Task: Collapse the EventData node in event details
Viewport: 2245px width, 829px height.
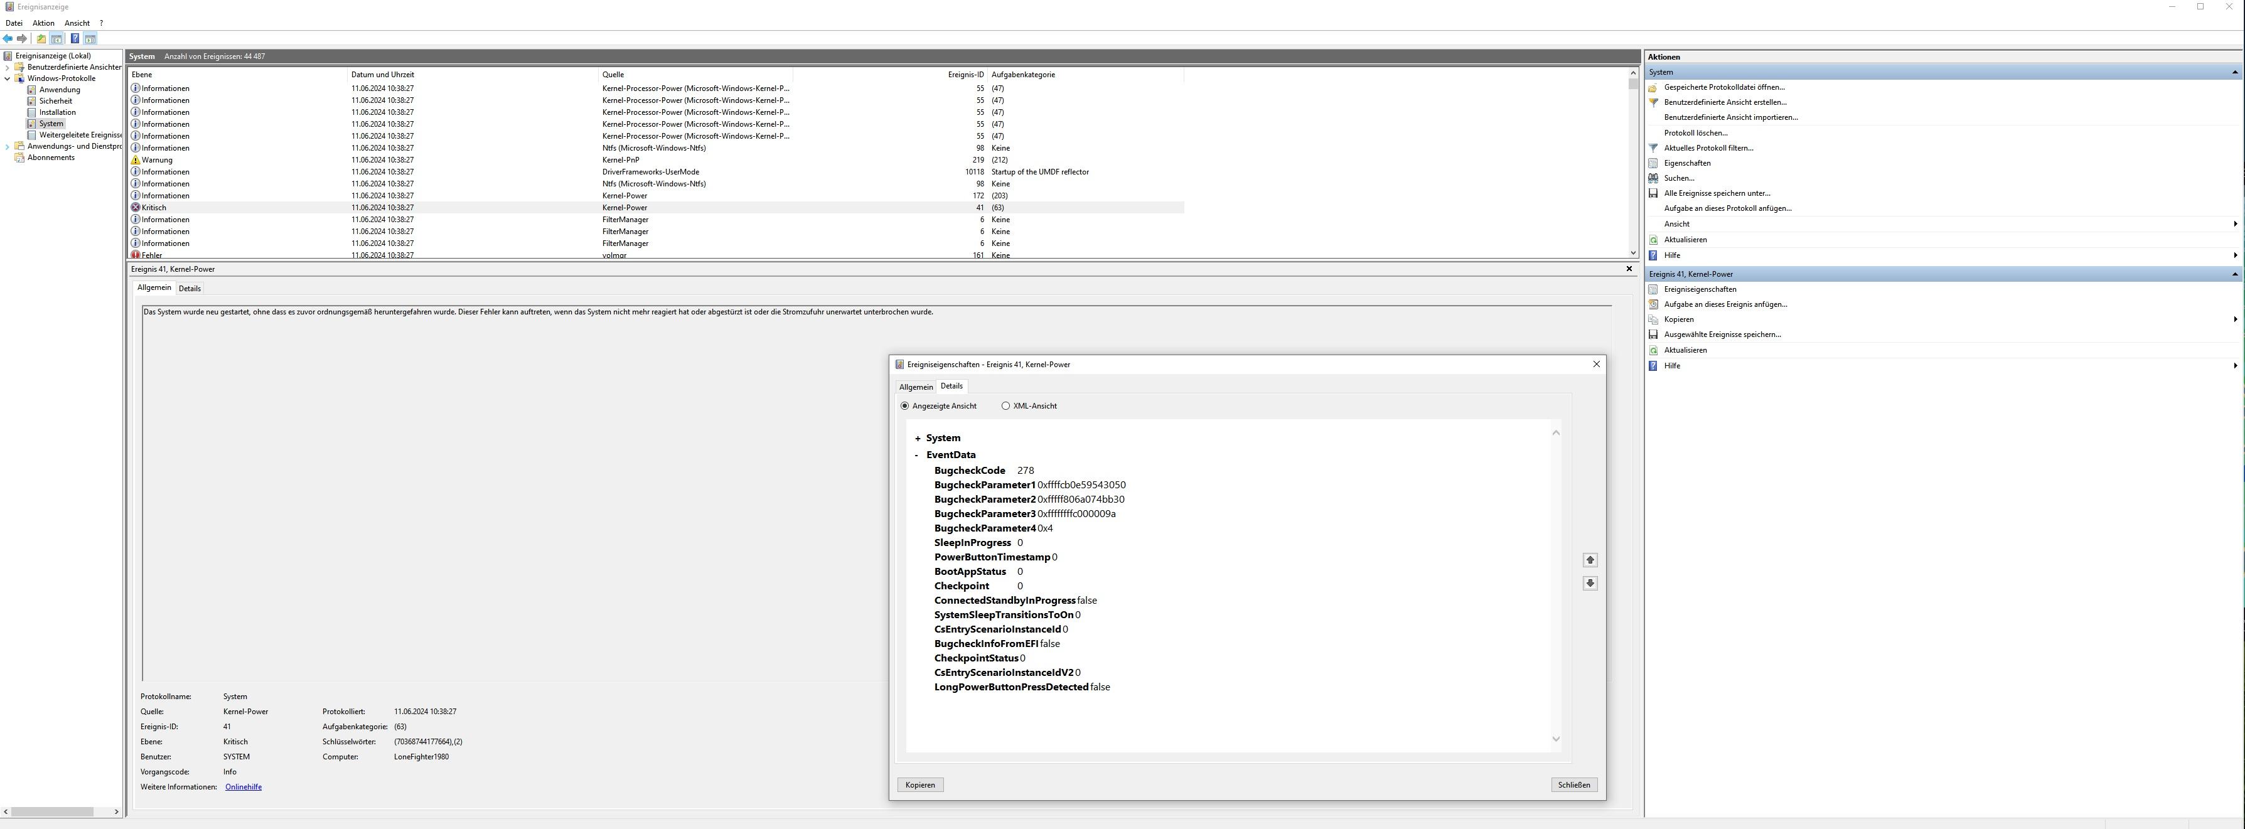Action: (917, 455)
